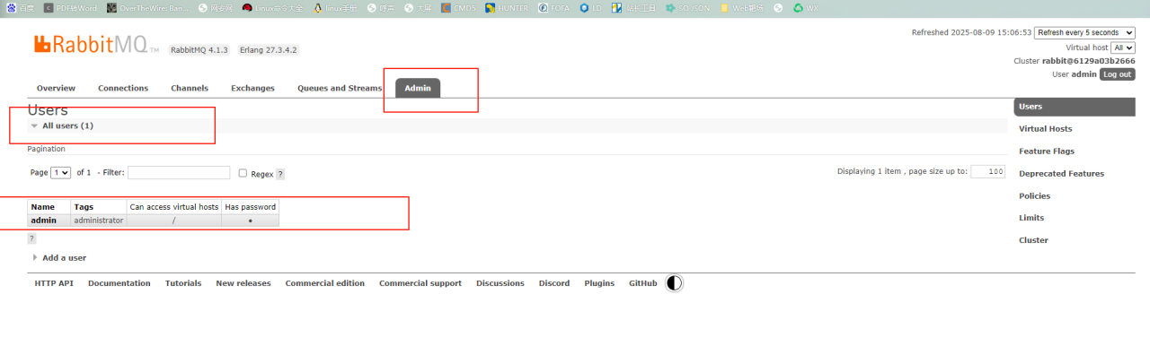The image size is (1150, 346).
Task: Open Feature Flags in the sidebar
Action: click(x=1047, y=151)
